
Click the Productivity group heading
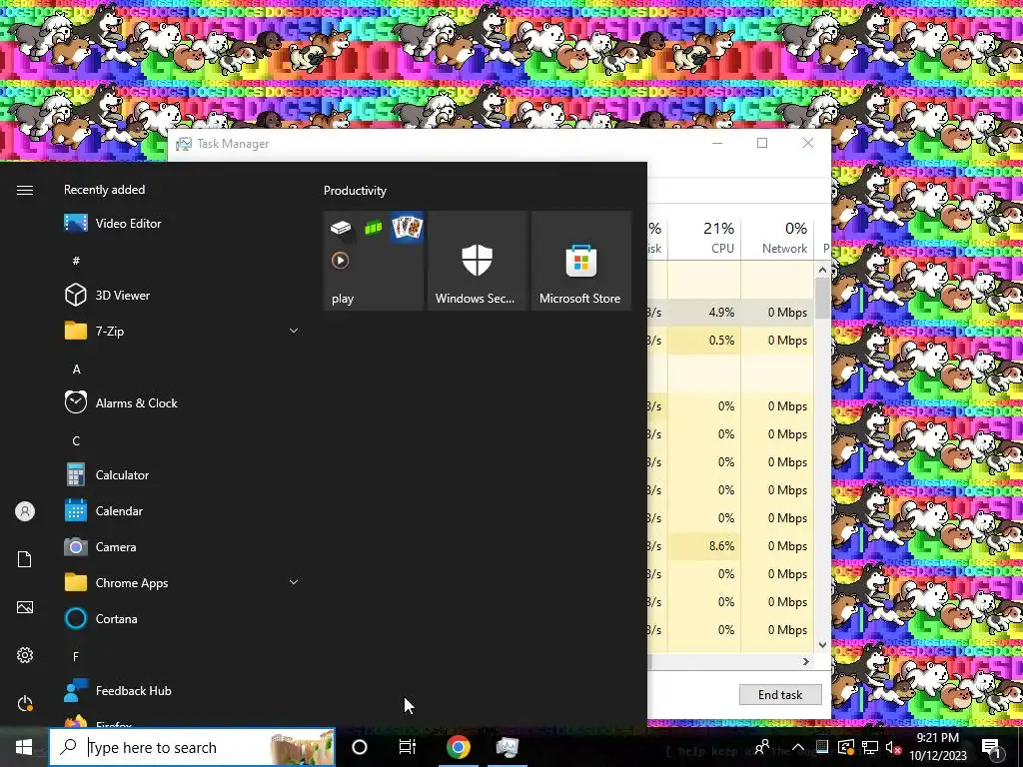click(x=355, y=191)
